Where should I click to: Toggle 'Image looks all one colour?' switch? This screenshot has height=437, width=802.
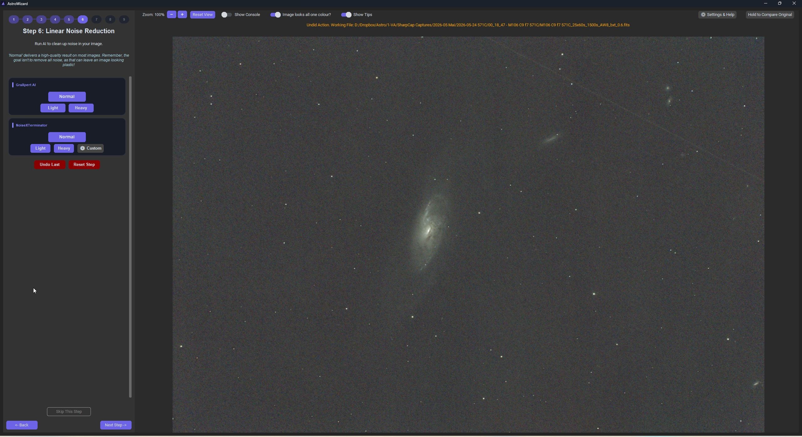tap(275, 15)
